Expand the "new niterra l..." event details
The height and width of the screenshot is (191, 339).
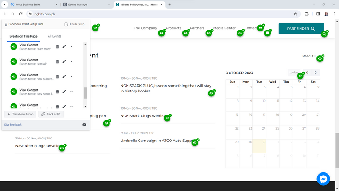[72, 92]
